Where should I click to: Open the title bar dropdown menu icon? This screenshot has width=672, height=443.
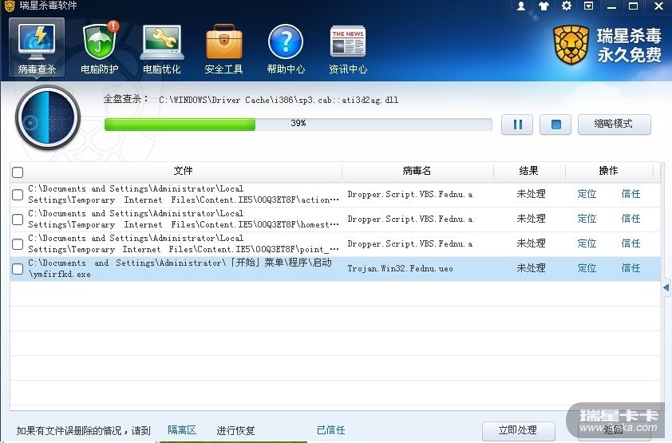(x=589, y=6)
